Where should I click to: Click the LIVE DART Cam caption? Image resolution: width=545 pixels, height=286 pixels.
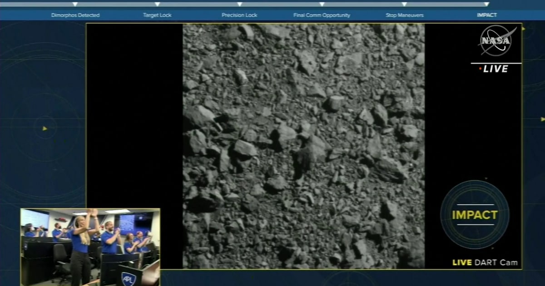(485, 262)
